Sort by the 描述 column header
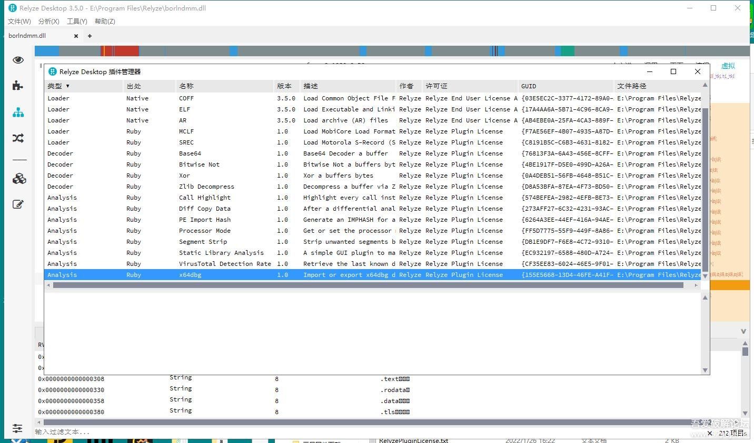This screenshot has width=754, height=443. coord(348,86)
